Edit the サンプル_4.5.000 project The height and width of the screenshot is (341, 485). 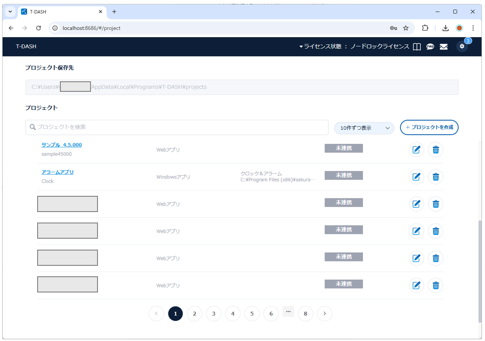[x=416, y=150]
